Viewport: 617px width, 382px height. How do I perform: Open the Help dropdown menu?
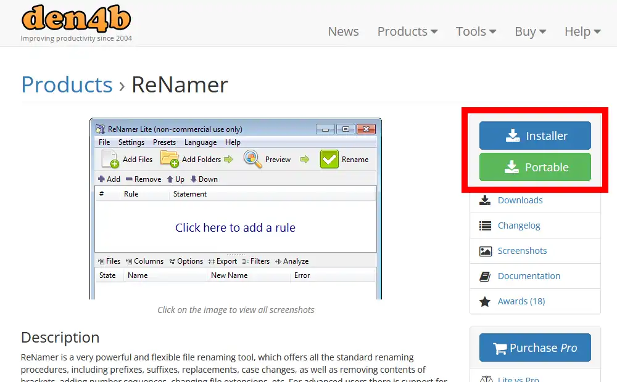coord(582,31)
